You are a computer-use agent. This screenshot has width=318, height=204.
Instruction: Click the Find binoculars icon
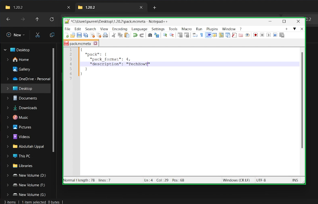click(150, 35)
